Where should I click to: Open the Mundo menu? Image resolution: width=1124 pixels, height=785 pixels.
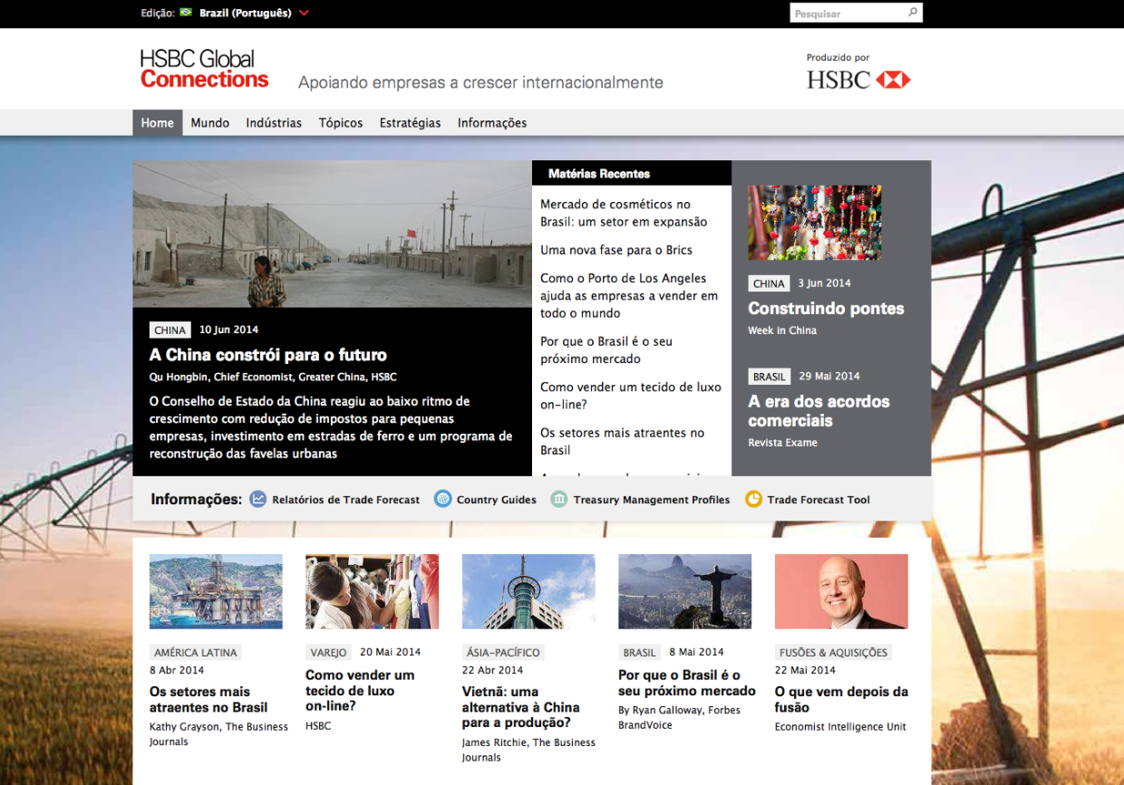pos(210,123)
